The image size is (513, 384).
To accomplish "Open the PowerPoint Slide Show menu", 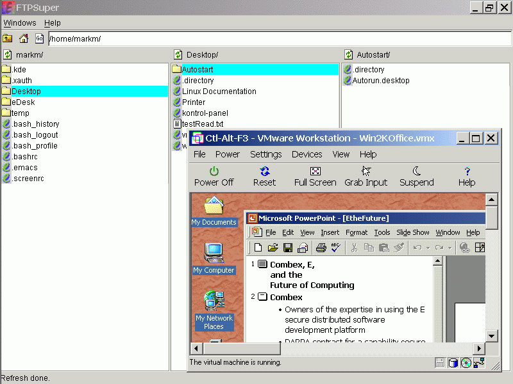I will pos(412,232).
